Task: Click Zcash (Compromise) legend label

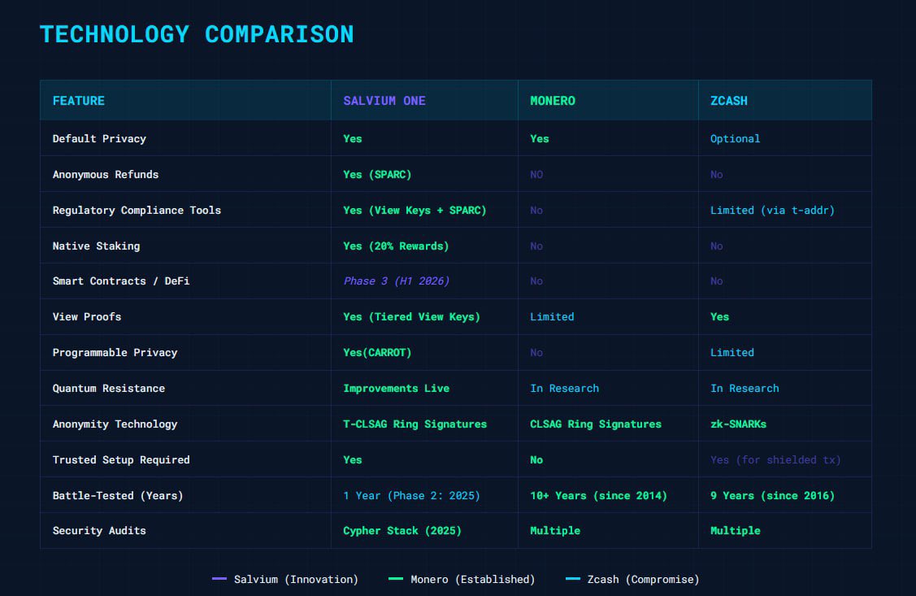Action: point(643,579)
